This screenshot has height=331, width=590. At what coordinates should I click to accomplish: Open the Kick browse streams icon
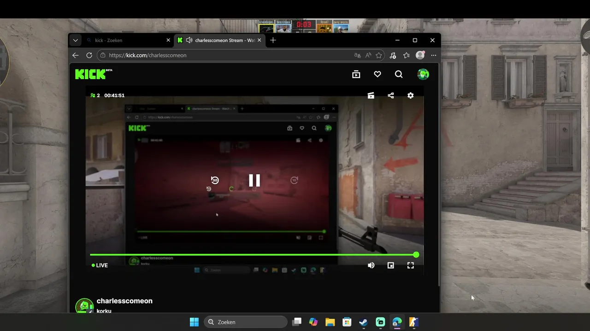[x=356, y=74]
